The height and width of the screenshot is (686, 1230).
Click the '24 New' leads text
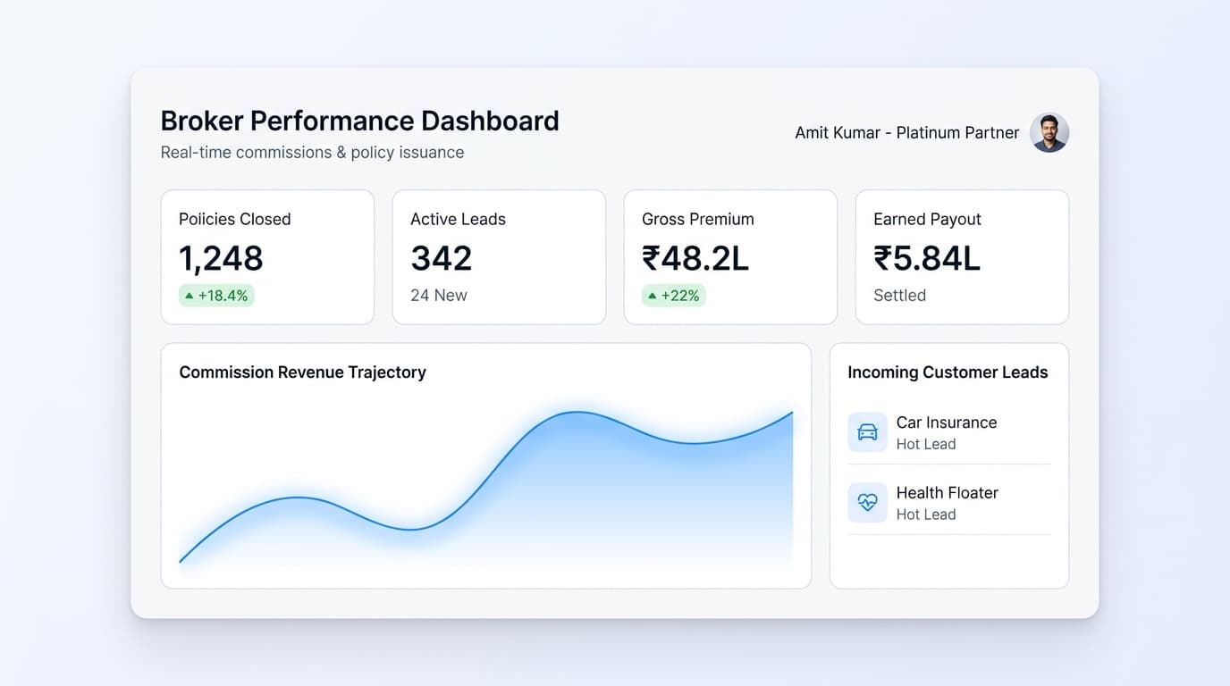tap(439, 296)
